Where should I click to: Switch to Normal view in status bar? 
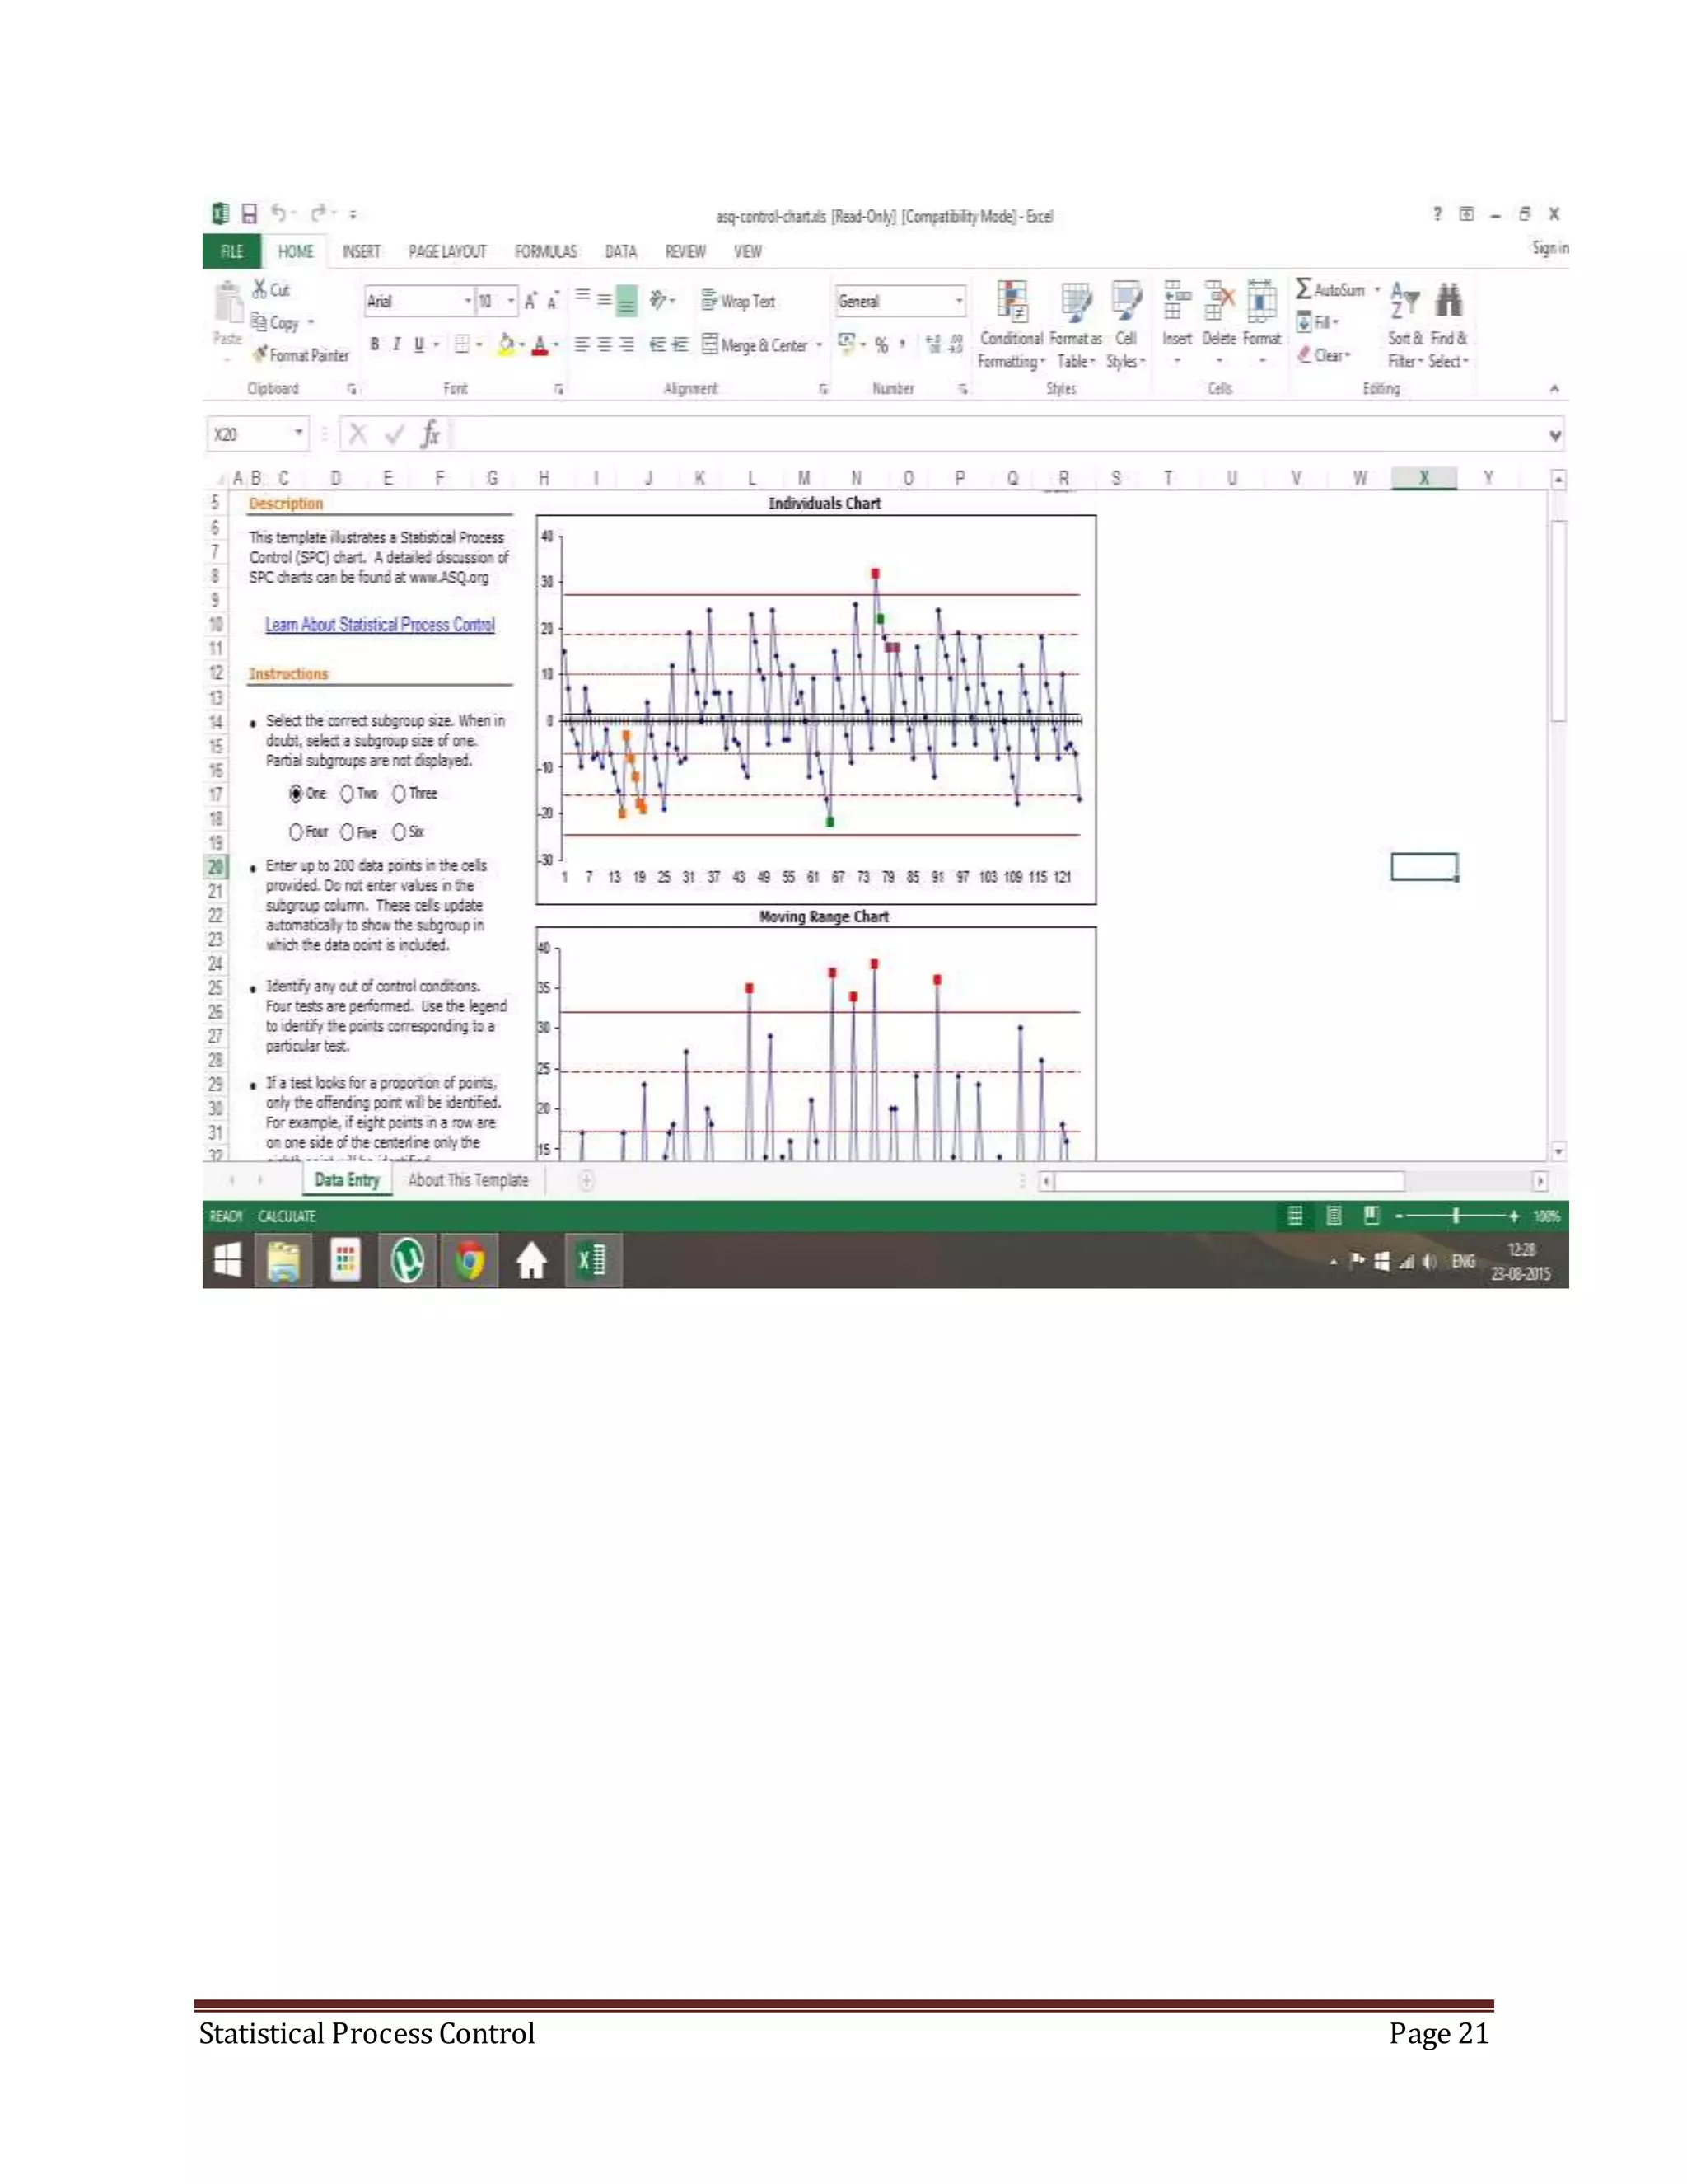(x=1295, y=1215)
